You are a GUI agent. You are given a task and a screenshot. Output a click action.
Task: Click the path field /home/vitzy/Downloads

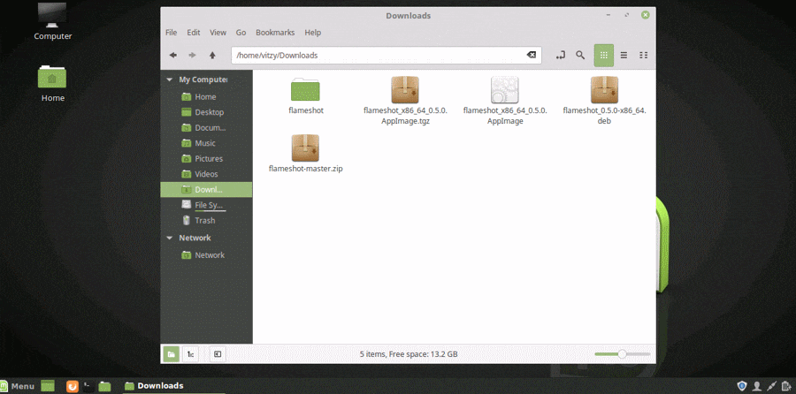tap(387, 56)
